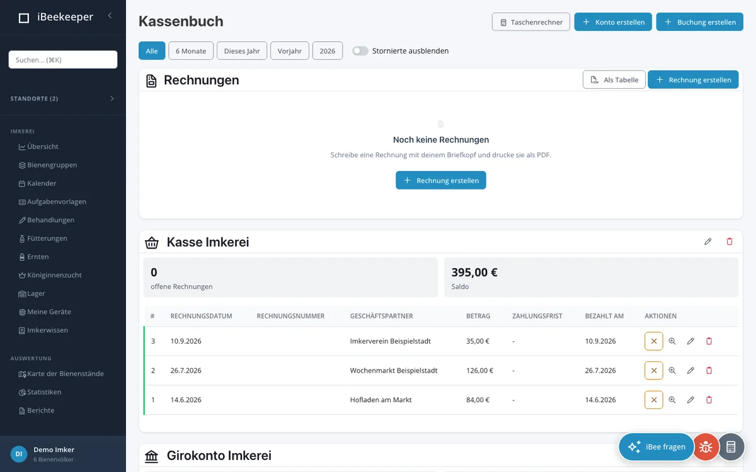
Task: View details of Imkerverein Beispielstadt booking
Action: pos(672,341)
